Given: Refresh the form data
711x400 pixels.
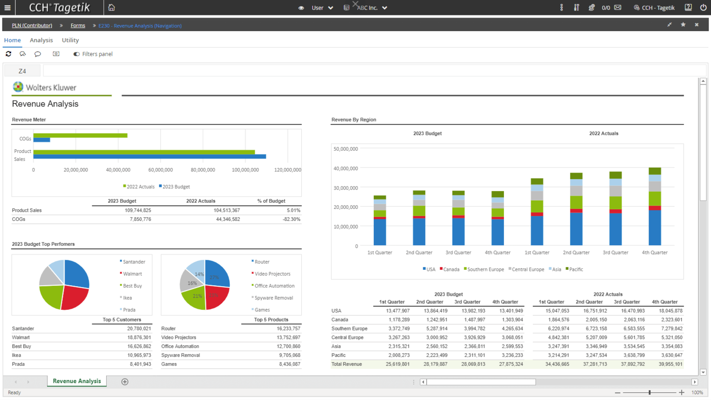Looking at the screenshot, I should 8,54.
